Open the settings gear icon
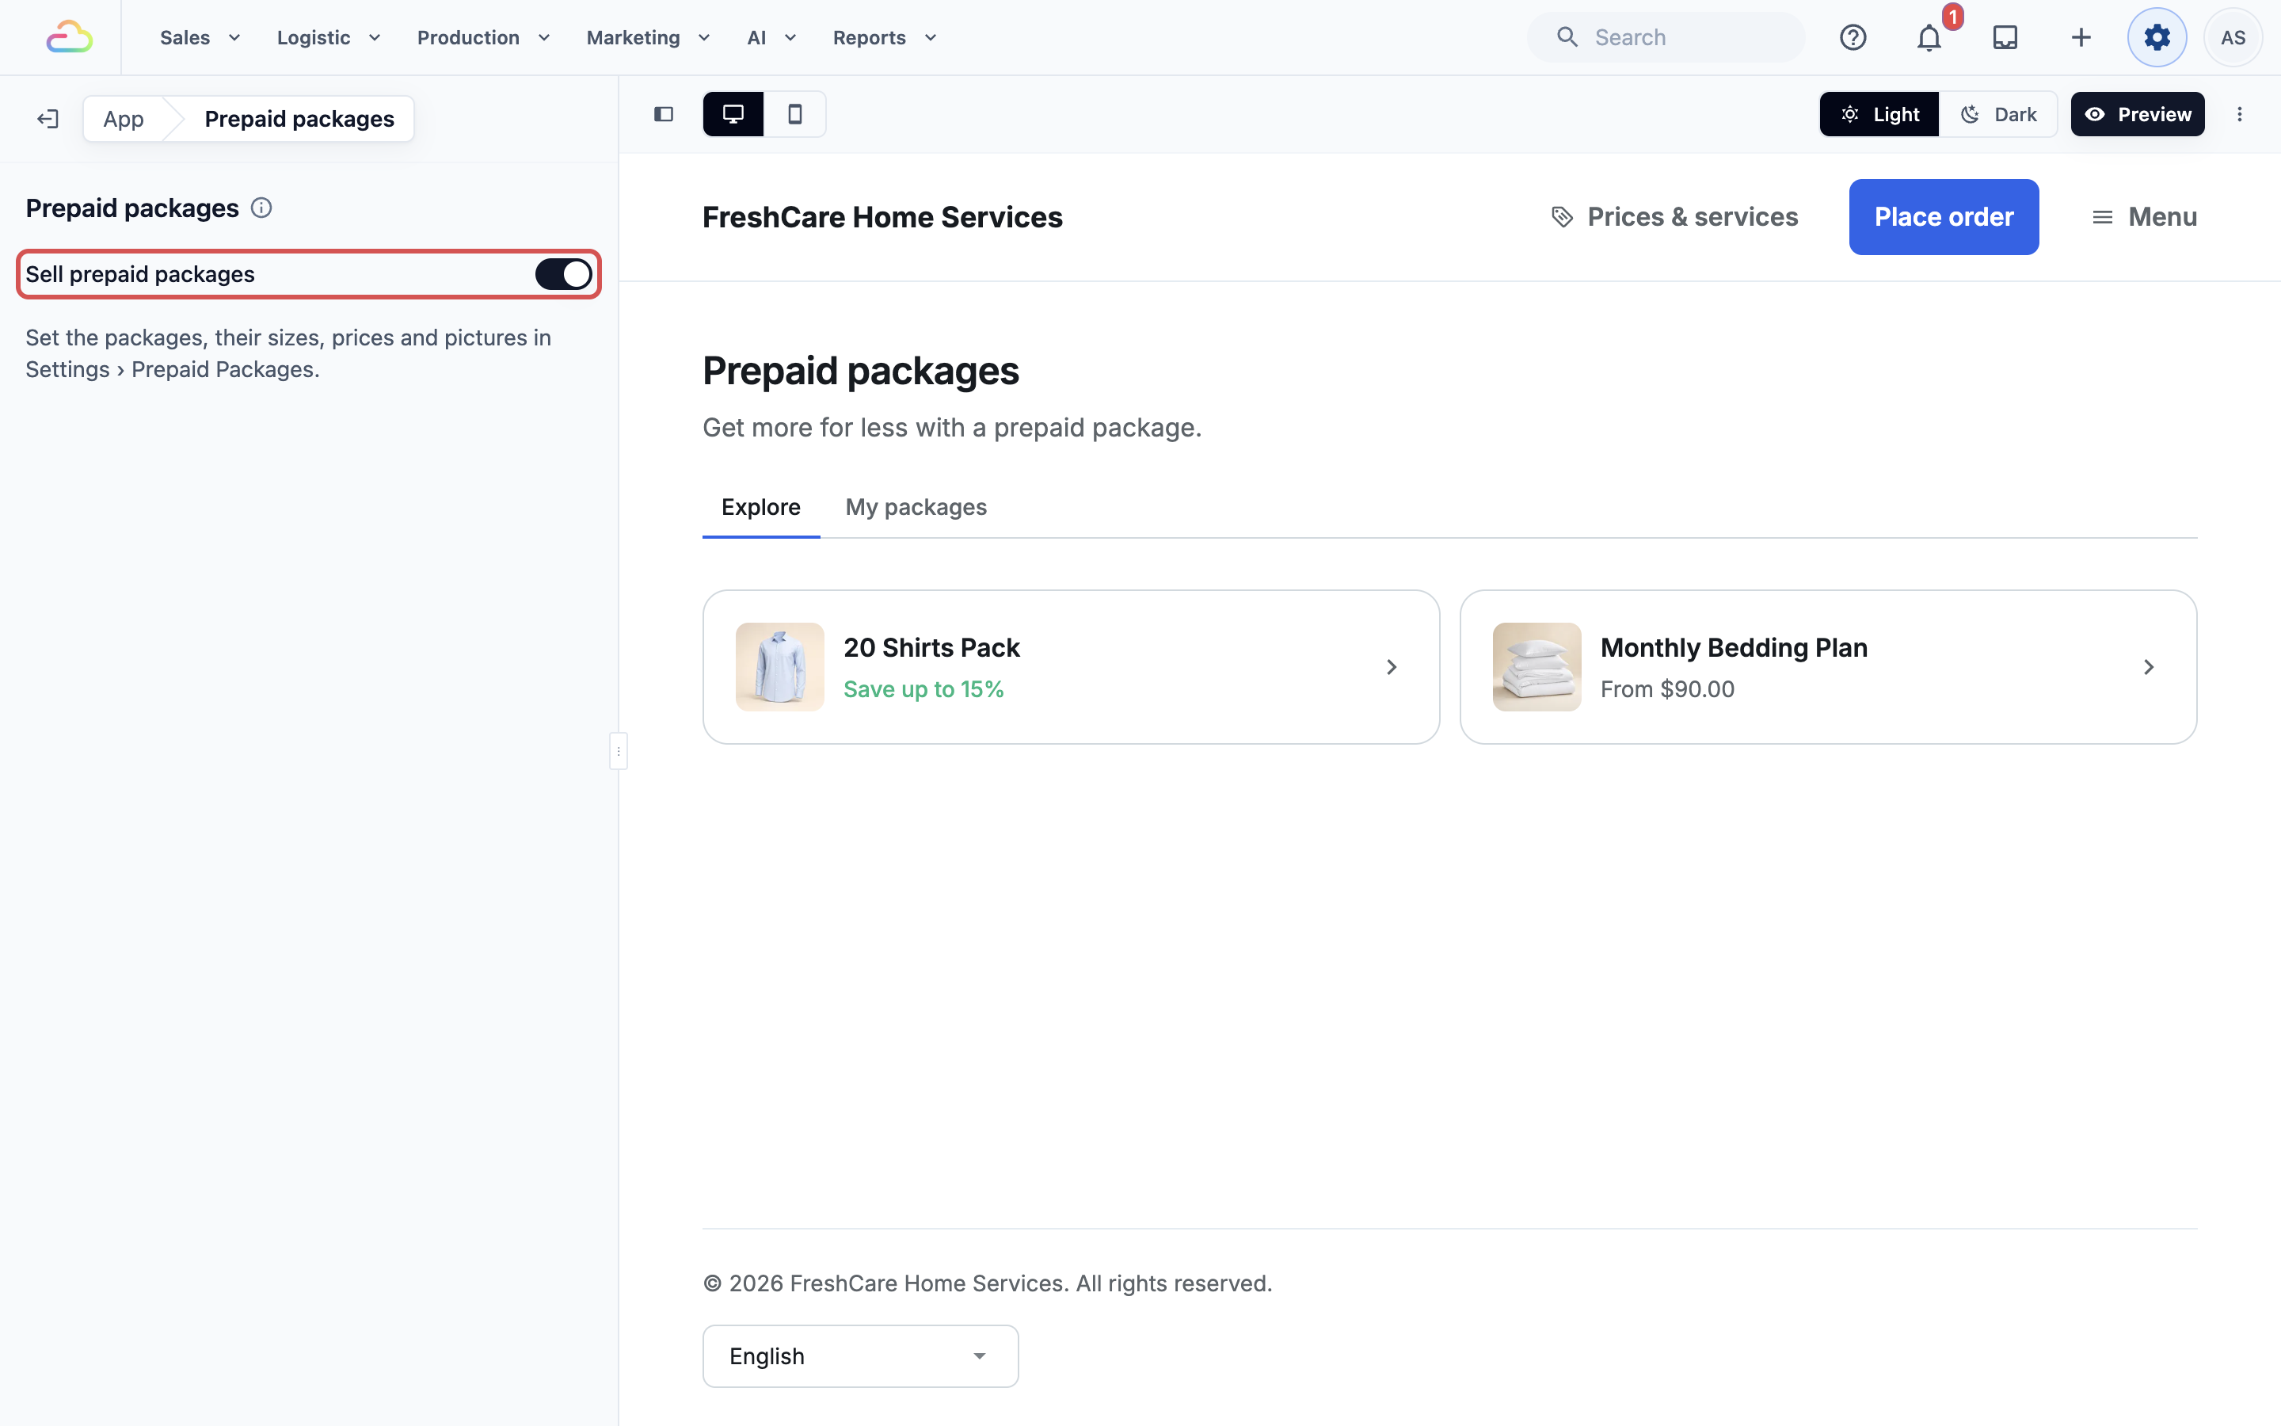The width and height of the screenshot is (2281, 1426). click(2157, 38)
